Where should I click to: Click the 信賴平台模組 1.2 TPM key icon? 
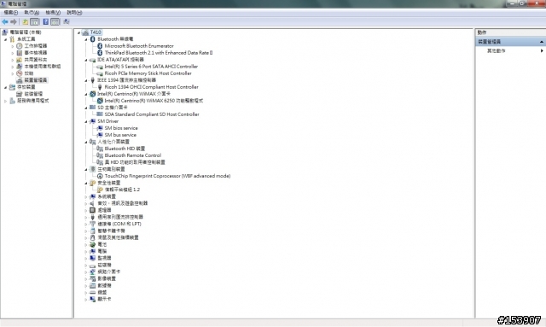(x=100, y=190)
